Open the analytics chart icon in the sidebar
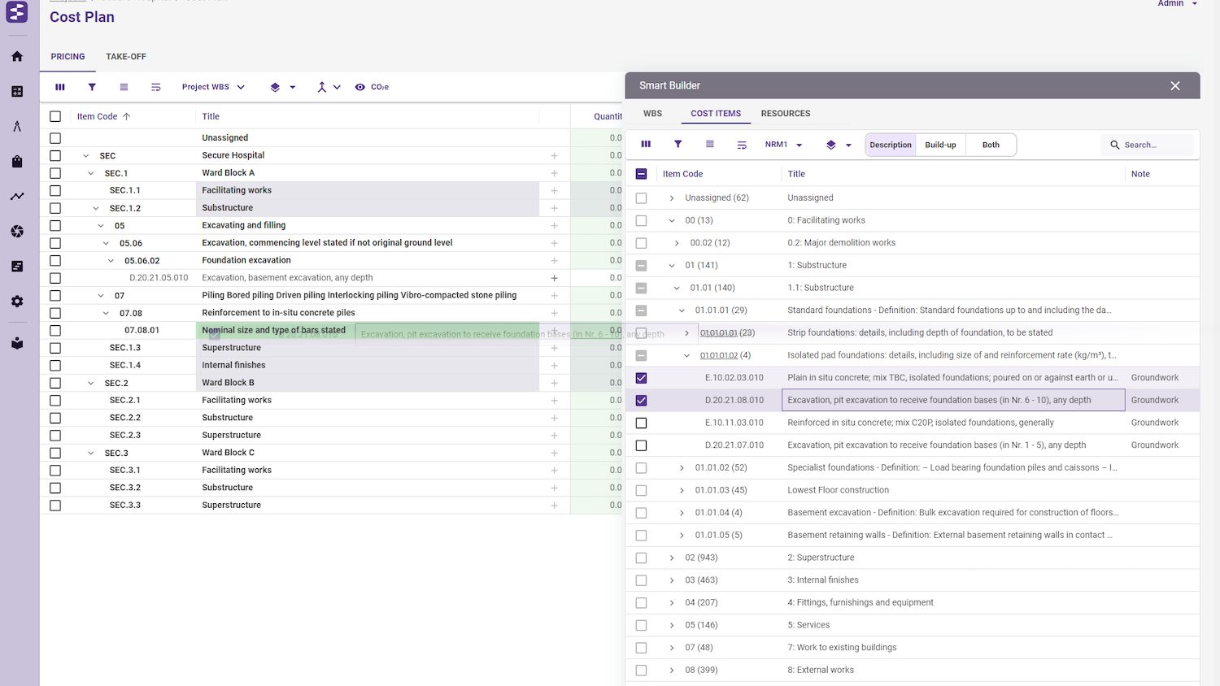Screen dimensions: 1220x686 [16, 196]
